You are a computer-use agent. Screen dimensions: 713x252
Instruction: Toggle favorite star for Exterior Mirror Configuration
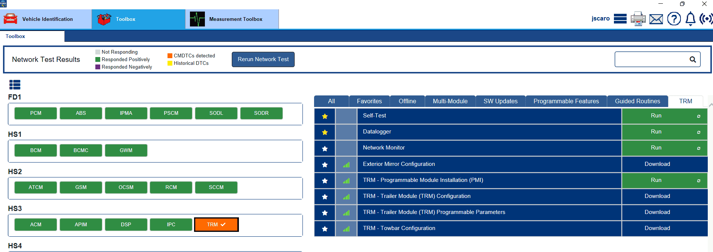[x=325, y=164]
